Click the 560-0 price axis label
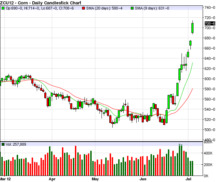This screenshot has width=218, height=182. tap(210, 99)
